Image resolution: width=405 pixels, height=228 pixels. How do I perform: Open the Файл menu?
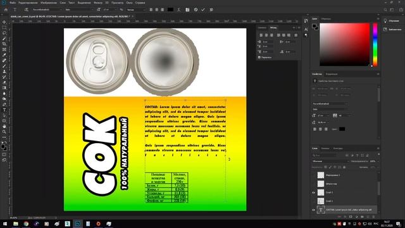[x=13, y=3]
